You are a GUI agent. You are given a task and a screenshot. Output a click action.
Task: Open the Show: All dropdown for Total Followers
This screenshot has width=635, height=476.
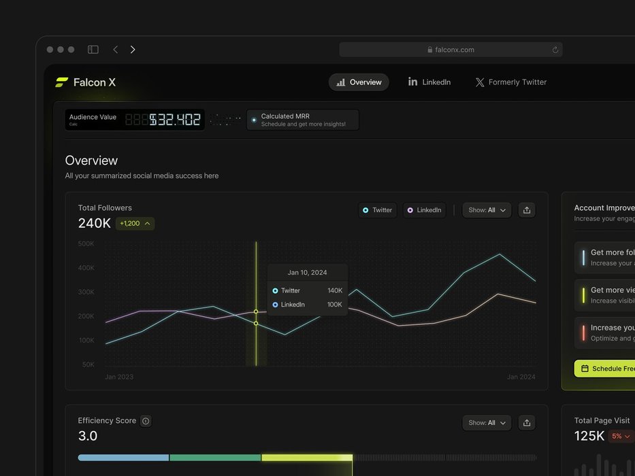pos(487,210)
